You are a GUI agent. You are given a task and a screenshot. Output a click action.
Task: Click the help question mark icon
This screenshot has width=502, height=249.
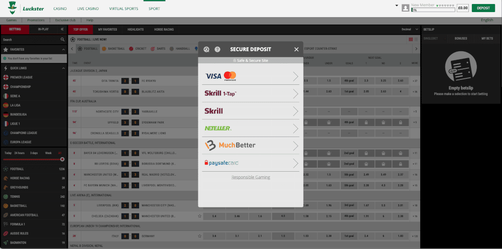[x=217, y=49]
